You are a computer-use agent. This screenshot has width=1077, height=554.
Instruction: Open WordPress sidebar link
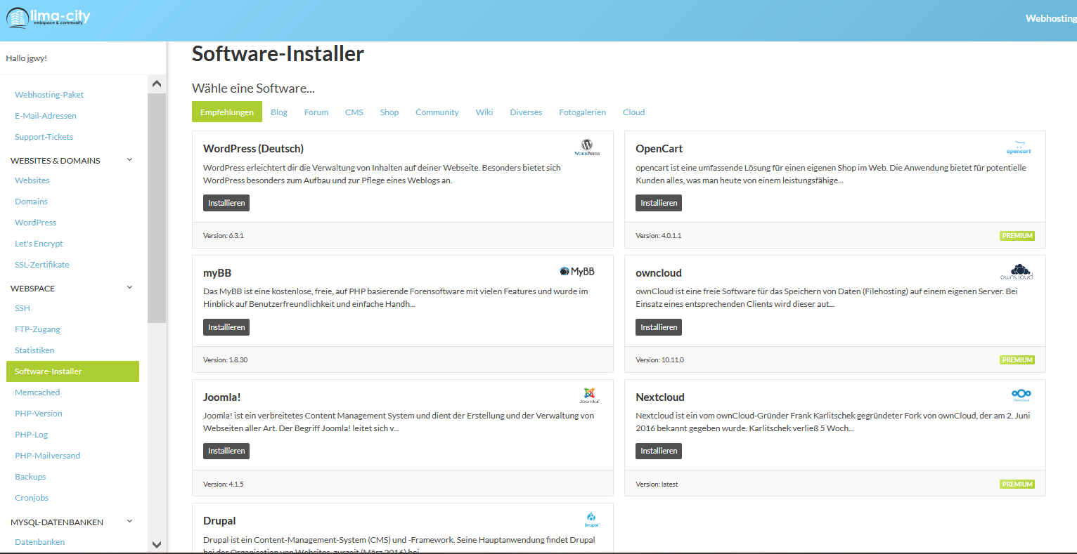[x=36, y=223]
